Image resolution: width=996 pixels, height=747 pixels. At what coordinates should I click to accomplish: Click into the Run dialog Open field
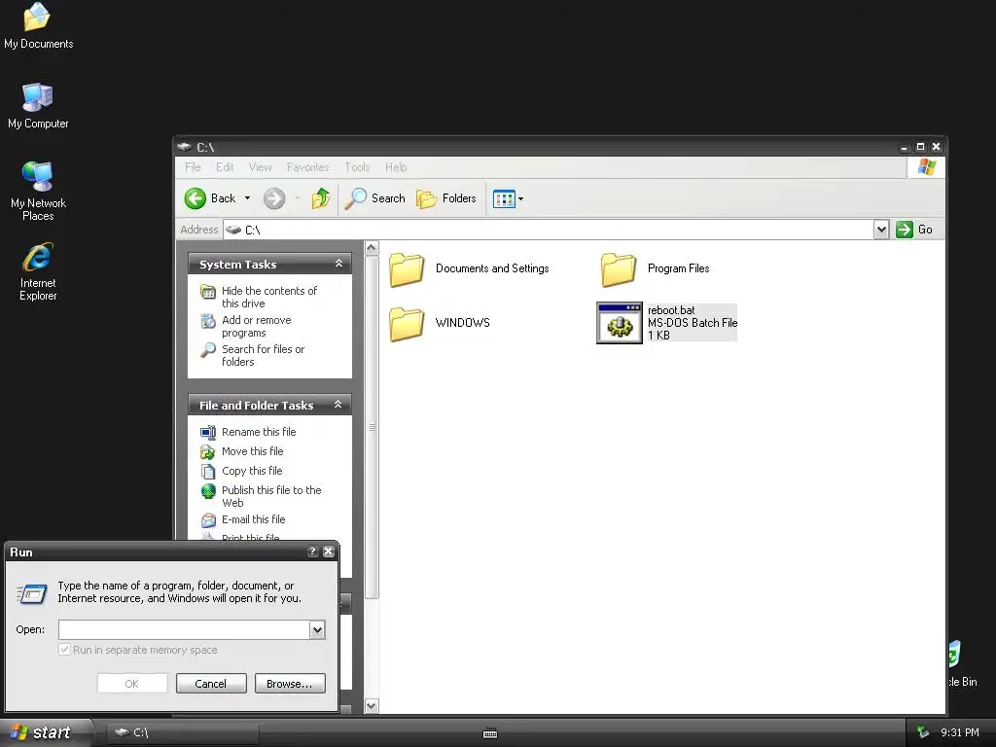184,629
